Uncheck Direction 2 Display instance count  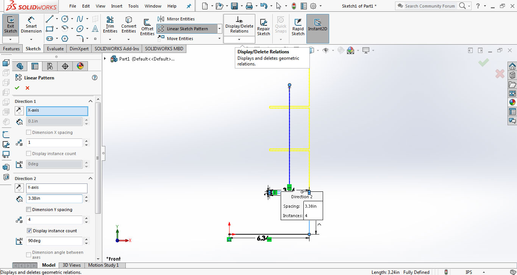tap(30, 231)
